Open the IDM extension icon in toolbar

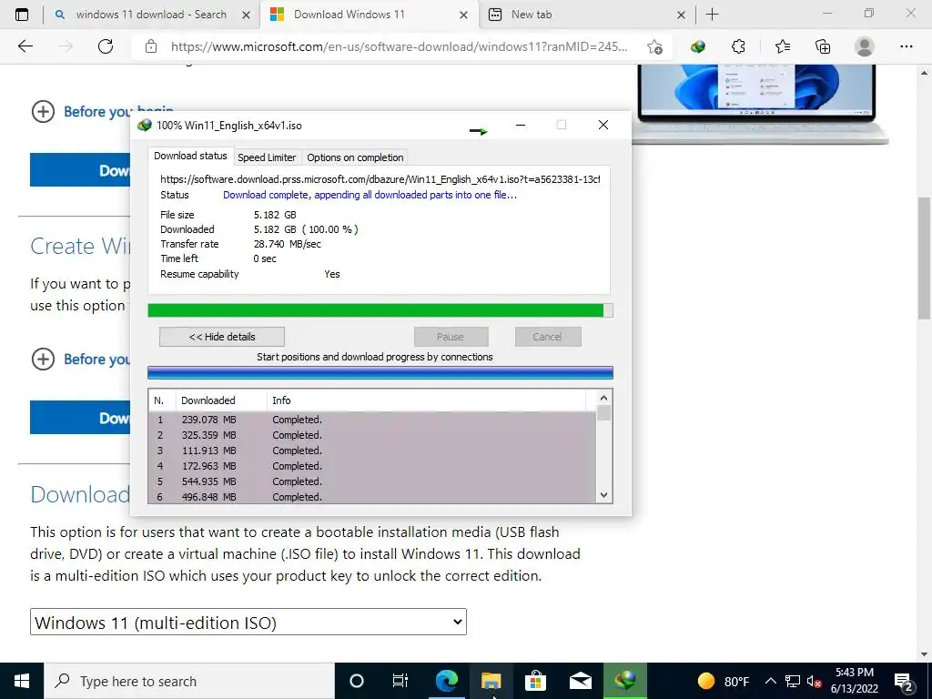[x=698, y=46]
